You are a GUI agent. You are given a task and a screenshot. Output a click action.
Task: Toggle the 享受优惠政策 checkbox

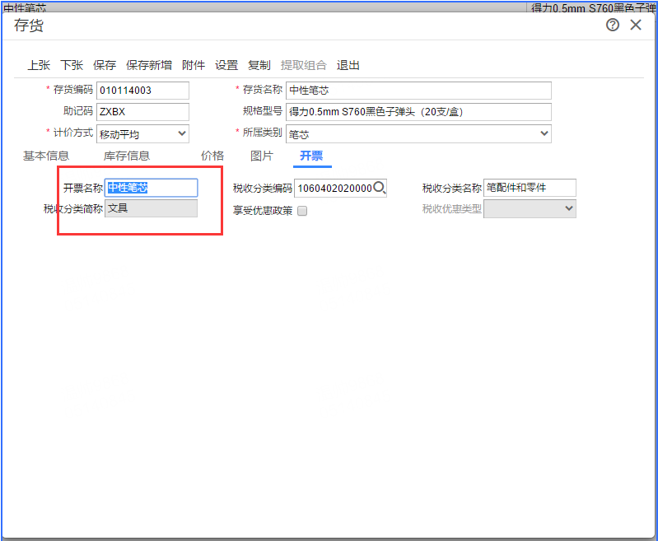[302, 211]
